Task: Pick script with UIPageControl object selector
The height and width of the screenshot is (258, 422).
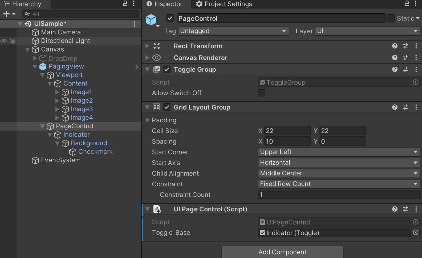Action: tap(415, 222)
